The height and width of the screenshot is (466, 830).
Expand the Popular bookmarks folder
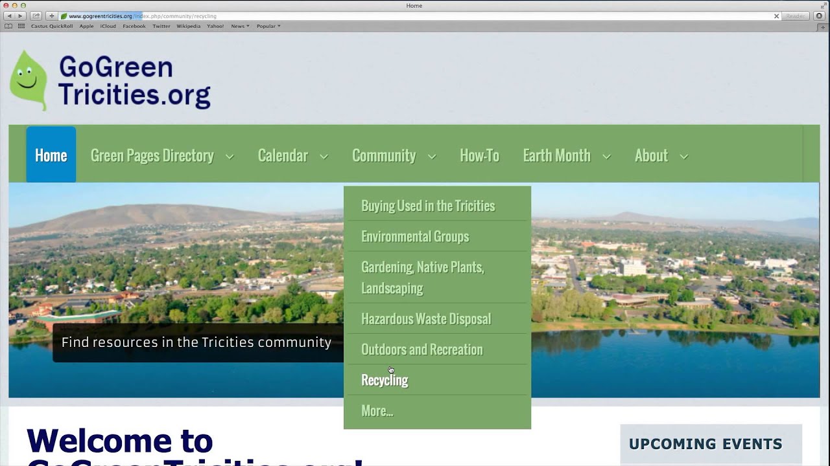(268, 26)
